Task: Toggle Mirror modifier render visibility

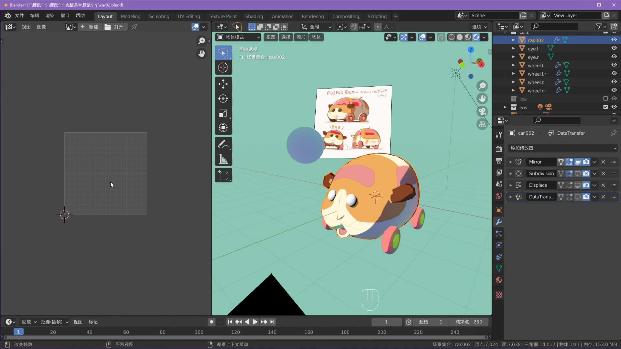Action: coord(586,162)
